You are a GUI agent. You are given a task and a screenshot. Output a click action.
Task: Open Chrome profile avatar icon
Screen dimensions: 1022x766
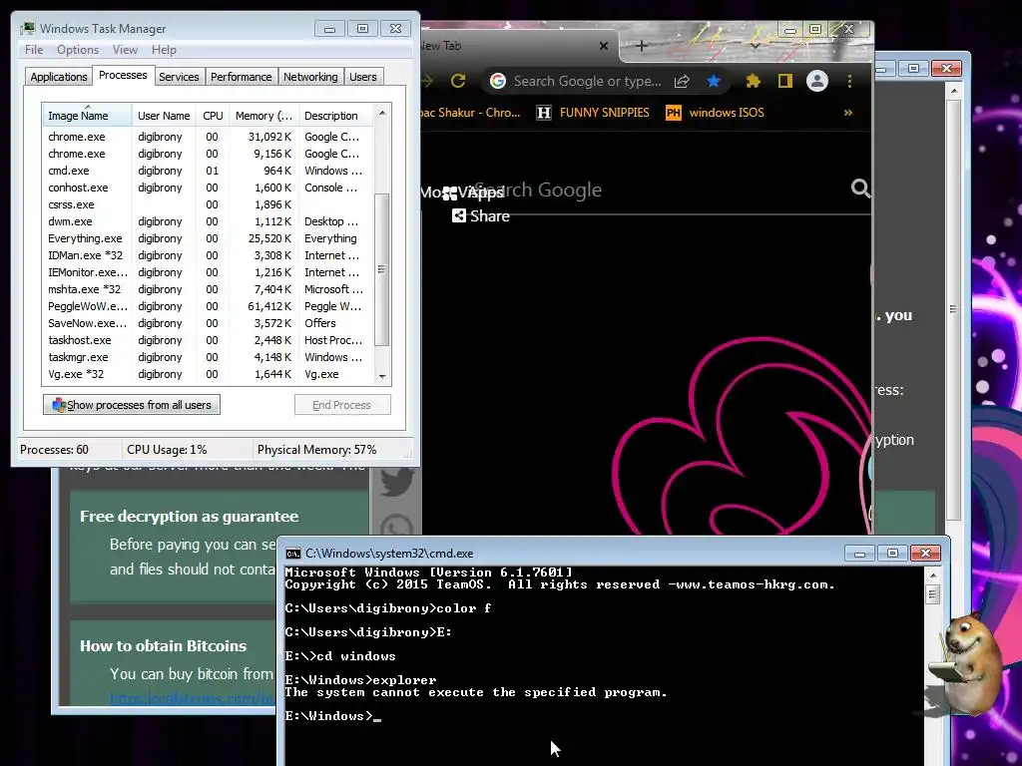816,81
